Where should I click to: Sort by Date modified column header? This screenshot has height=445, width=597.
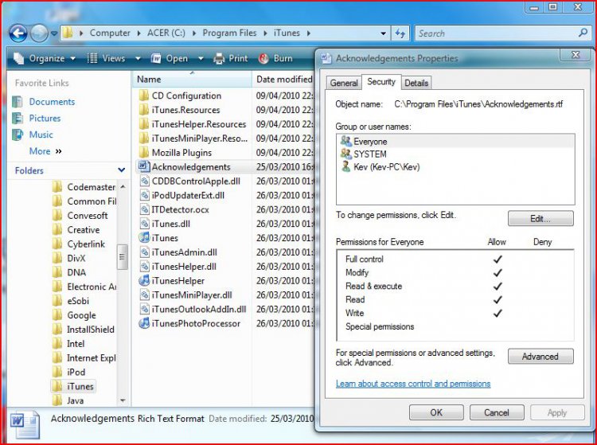(x=284, y=79)
